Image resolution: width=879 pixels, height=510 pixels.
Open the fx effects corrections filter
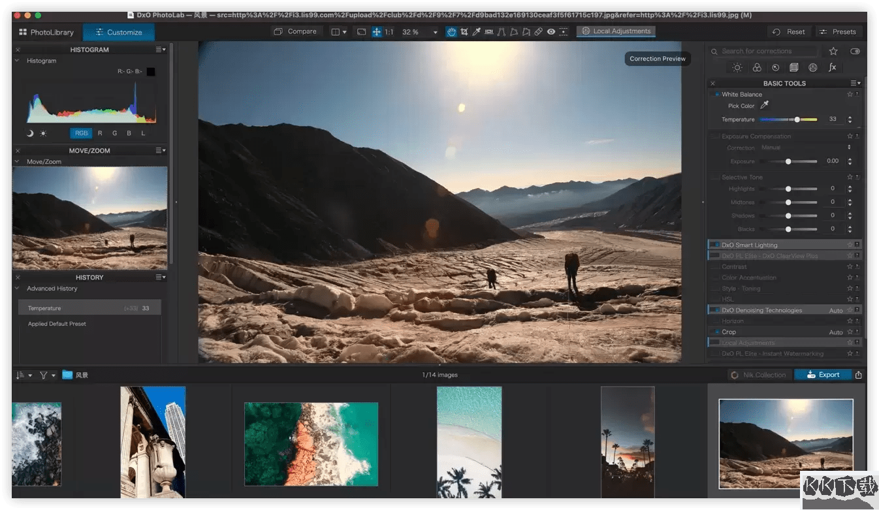tap(832, 67)
